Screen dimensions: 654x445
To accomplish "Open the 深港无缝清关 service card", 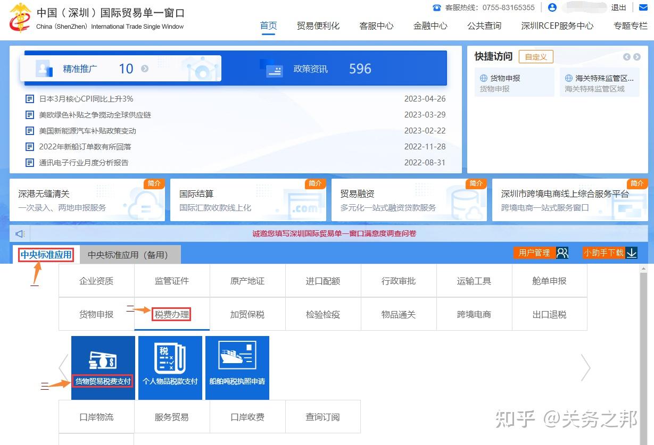I will point(87,200).
